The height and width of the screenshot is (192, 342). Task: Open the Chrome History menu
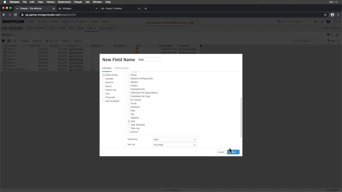click(x=50, y=2)
